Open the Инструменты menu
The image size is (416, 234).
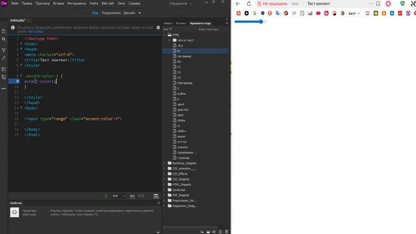[x=77, y=3]
